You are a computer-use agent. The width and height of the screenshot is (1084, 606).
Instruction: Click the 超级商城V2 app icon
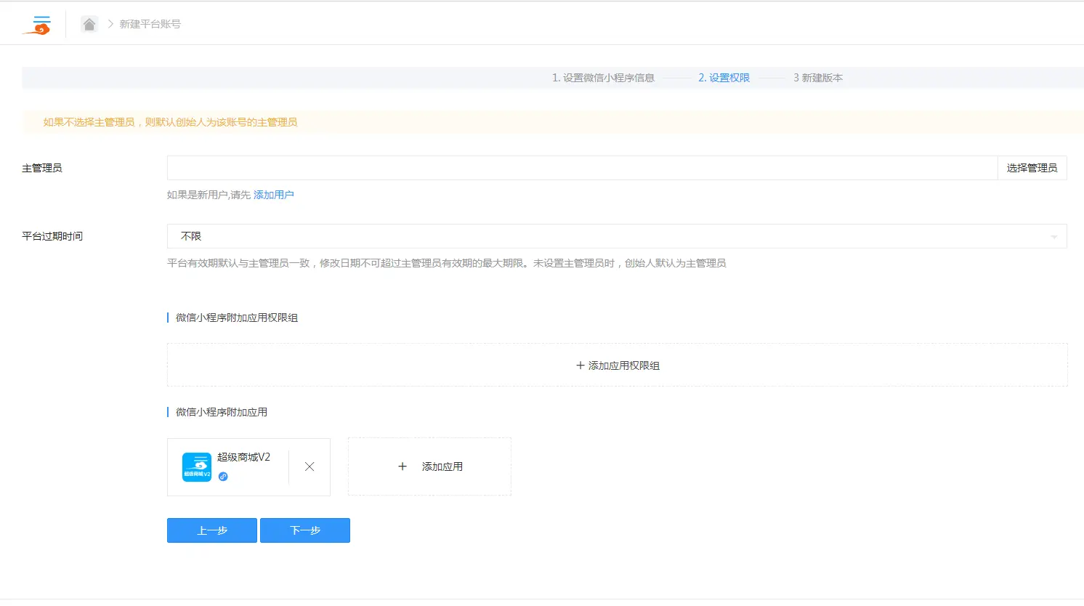pos(197,467)
